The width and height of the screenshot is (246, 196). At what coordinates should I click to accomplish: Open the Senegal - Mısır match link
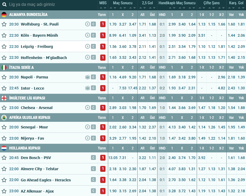(x=34, y=127)
